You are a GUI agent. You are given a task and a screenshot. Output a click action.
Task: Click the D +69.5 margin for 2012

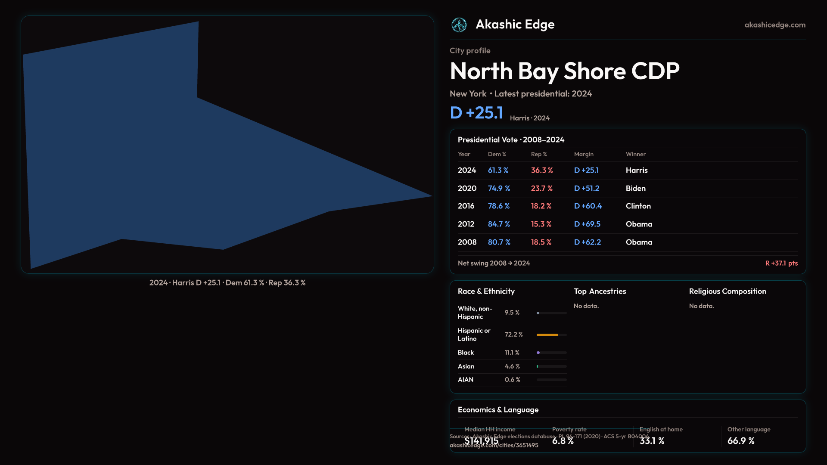pyautogui.click(x=587, y=224)
